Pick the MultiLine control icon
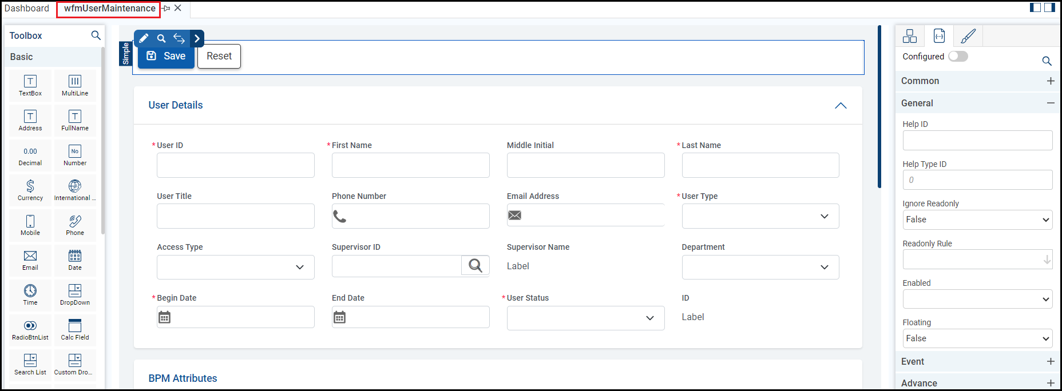Viewport: 1062px width, 391px height. pyautogui.click(x=75, y=85)
